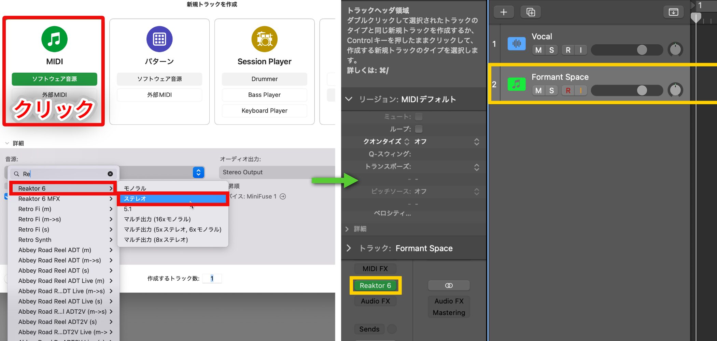Click the Vocal track pan knob
Viewport: 717px width, 341px height.
coord(675,49)
